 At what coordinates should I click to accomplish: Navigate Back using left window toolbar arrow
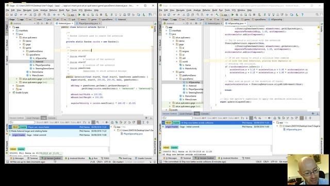click(x=54, y=15)
